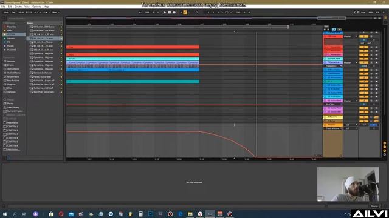This screenshot has width=389, height=218.
Task: Select the FX collection
Action: [9, 42]
